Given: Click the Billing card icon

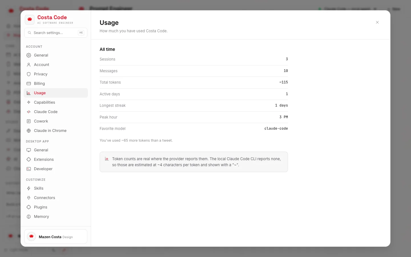Looking at the screenshot, I should click(x=29, y=84).
